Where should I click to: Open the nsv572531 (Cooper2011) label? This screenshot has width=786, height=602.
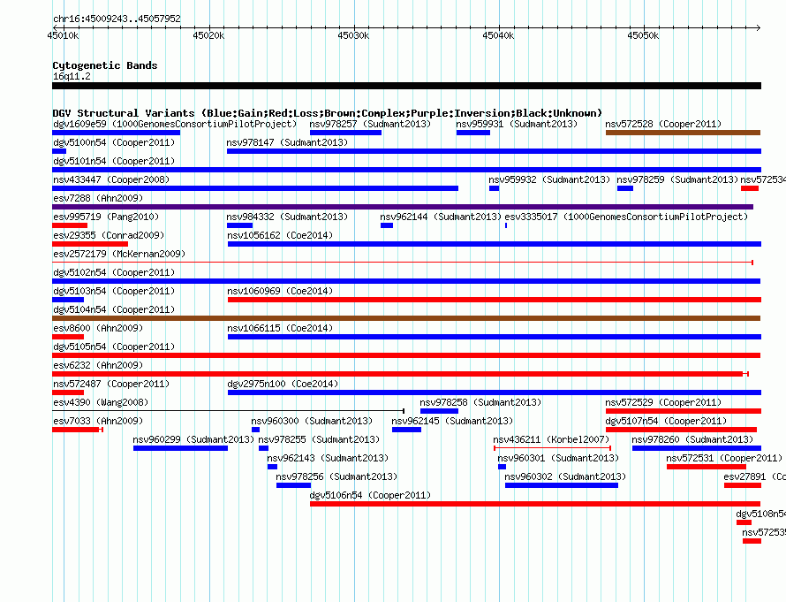(x=724, y=458)
